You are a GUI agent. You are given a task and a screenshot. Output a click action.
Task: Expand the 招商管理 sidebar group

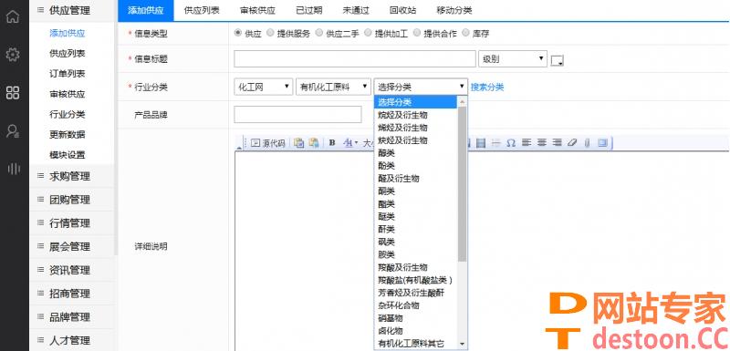71,294
